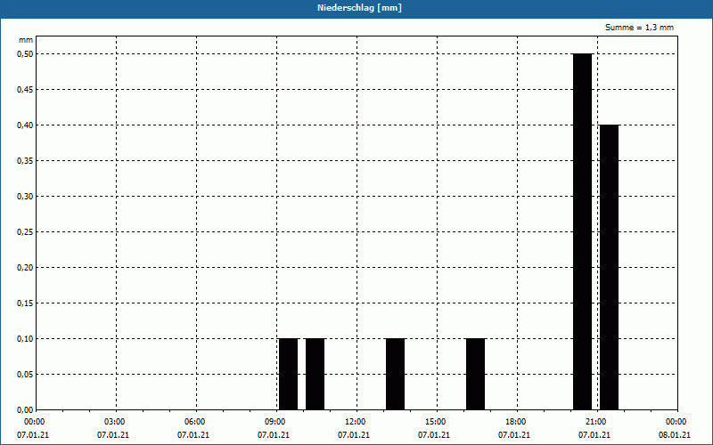Image resolution: width=713 pixels, height=445 pixels.
Task: Click the mm unit label on y-axis
Action: tap(26, 40)
